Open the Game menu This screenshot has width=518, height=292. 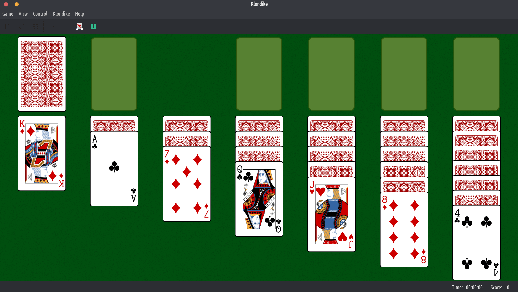[8, 14]
